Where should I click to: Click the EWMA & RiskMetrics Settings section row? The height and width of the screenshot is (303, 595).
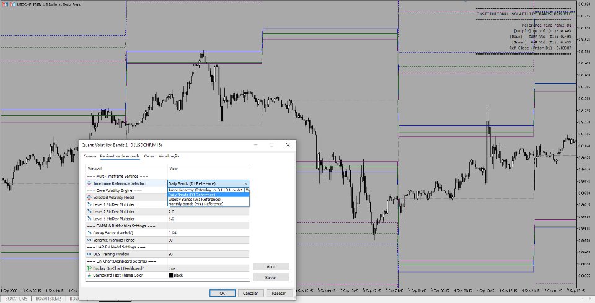pyautogui.click(x=168, y=226)
